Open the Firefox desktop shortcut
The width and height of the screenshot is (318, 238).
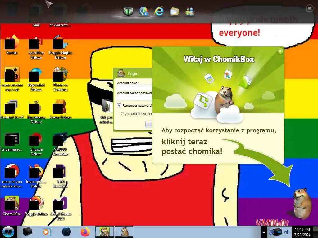(x=12, y=45)
